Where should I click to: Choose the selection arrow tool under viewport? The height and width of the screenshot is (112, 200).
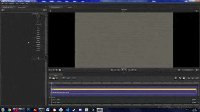50,70
